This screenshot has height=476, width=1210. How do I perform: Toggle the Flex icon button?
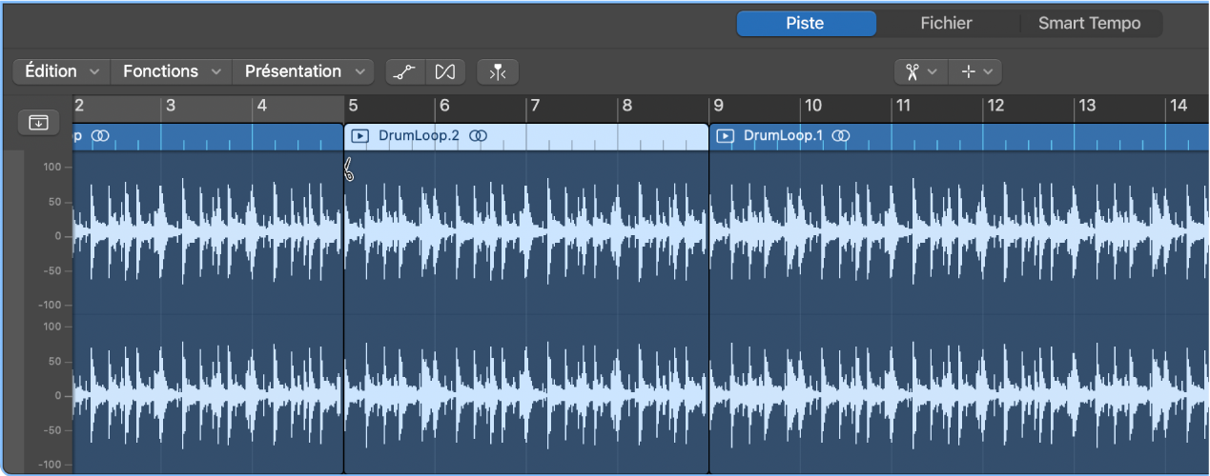tap(444, 71)
